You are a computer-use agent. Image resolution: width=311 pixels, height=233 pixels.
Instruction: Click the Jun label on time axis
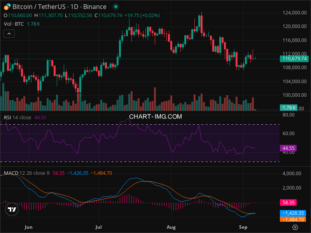[28, 227]
